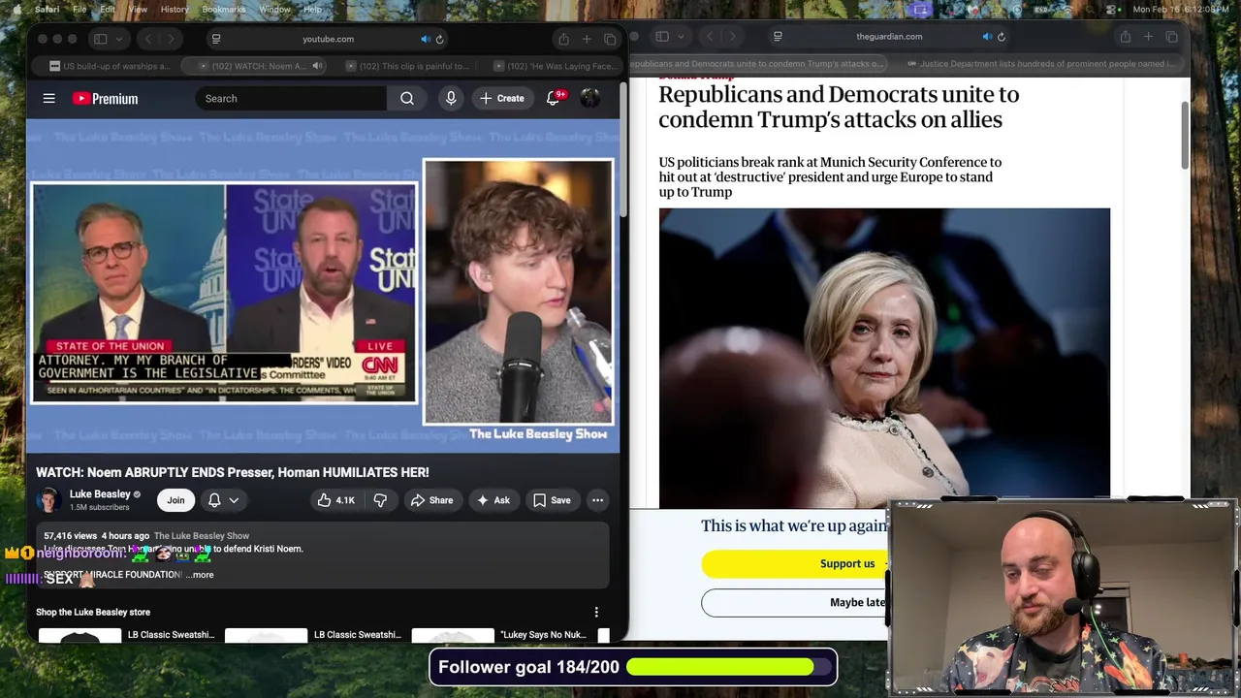Viewport: 1241px width, 698px height.
Task: Switch to 'This clip is painful to' tab
Action: (405, 66)
